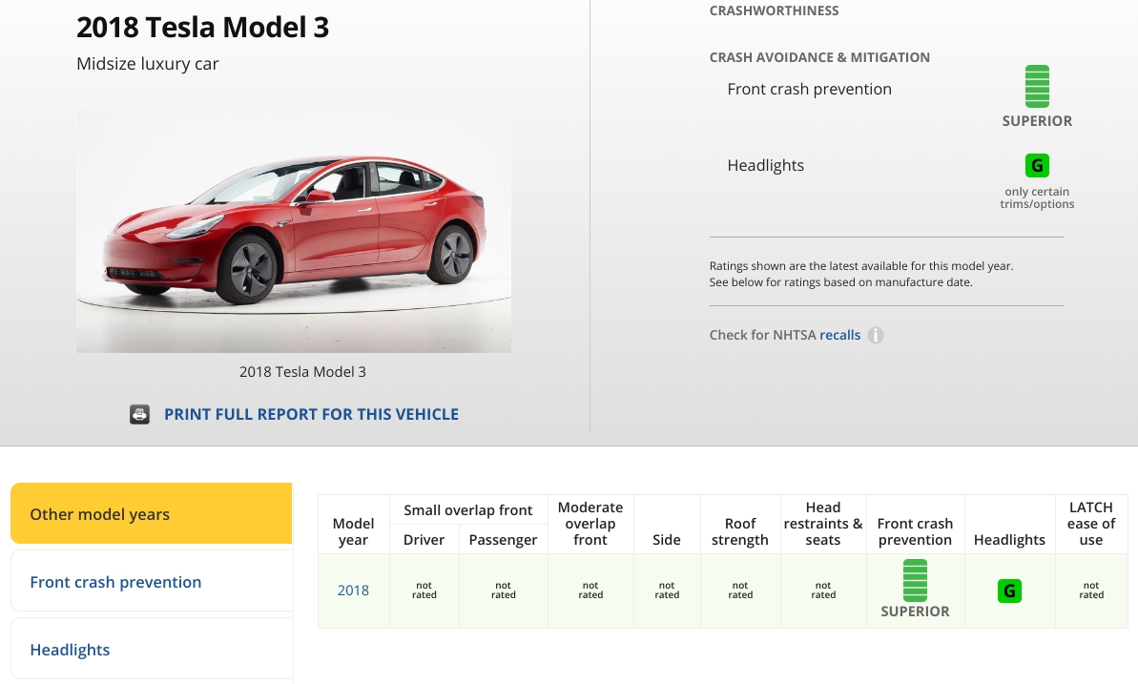Switch to the Front crash prevention tab
The height and width of the screenshot is (684, 1138).
(152, 581)
